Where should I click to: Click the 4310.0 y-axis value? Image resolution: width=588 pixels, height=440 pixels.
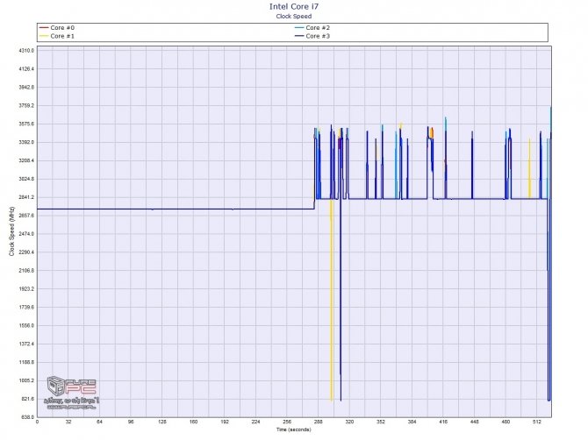[26, 51]
